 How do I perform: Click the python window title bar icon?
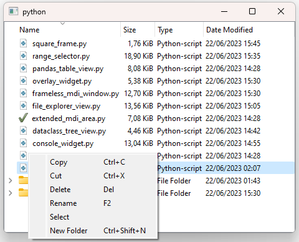(x=14, y=11)
